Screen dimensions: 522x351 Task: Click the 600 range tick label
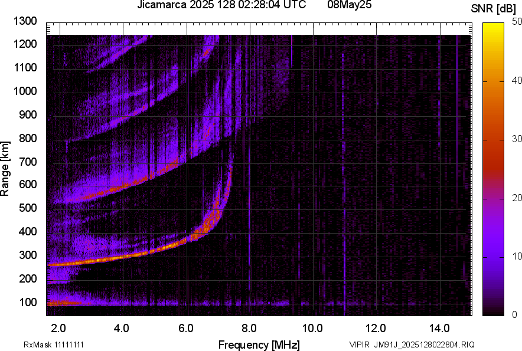28,184
